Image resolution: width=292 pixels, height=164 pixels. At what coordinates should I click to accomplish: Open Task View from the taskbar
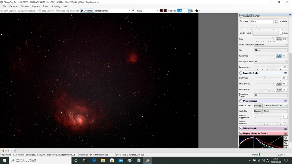[85, 160]
